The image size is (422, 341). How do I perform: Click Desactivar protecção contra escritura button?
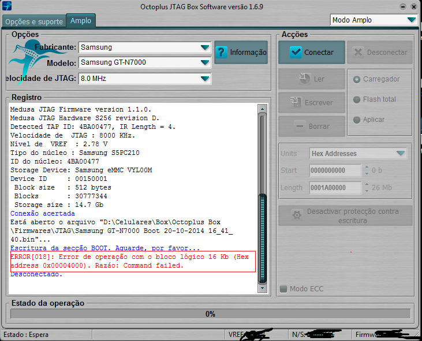pyautogui.click(x=346, y=216)
